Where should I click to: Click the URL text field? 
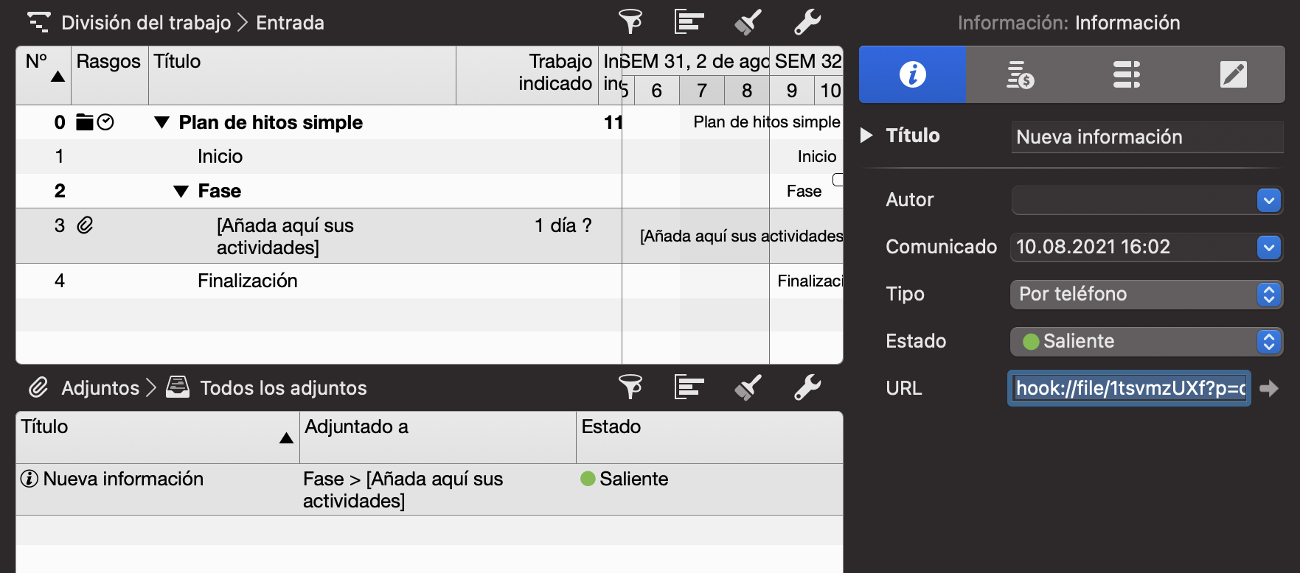pos(1129,388)
